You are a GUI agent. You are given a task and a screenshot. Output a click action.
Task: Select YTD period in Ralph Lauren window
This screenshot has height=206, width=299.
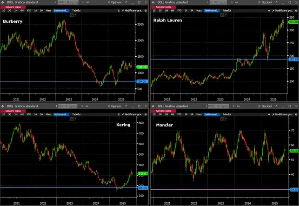tap(179, 11)
